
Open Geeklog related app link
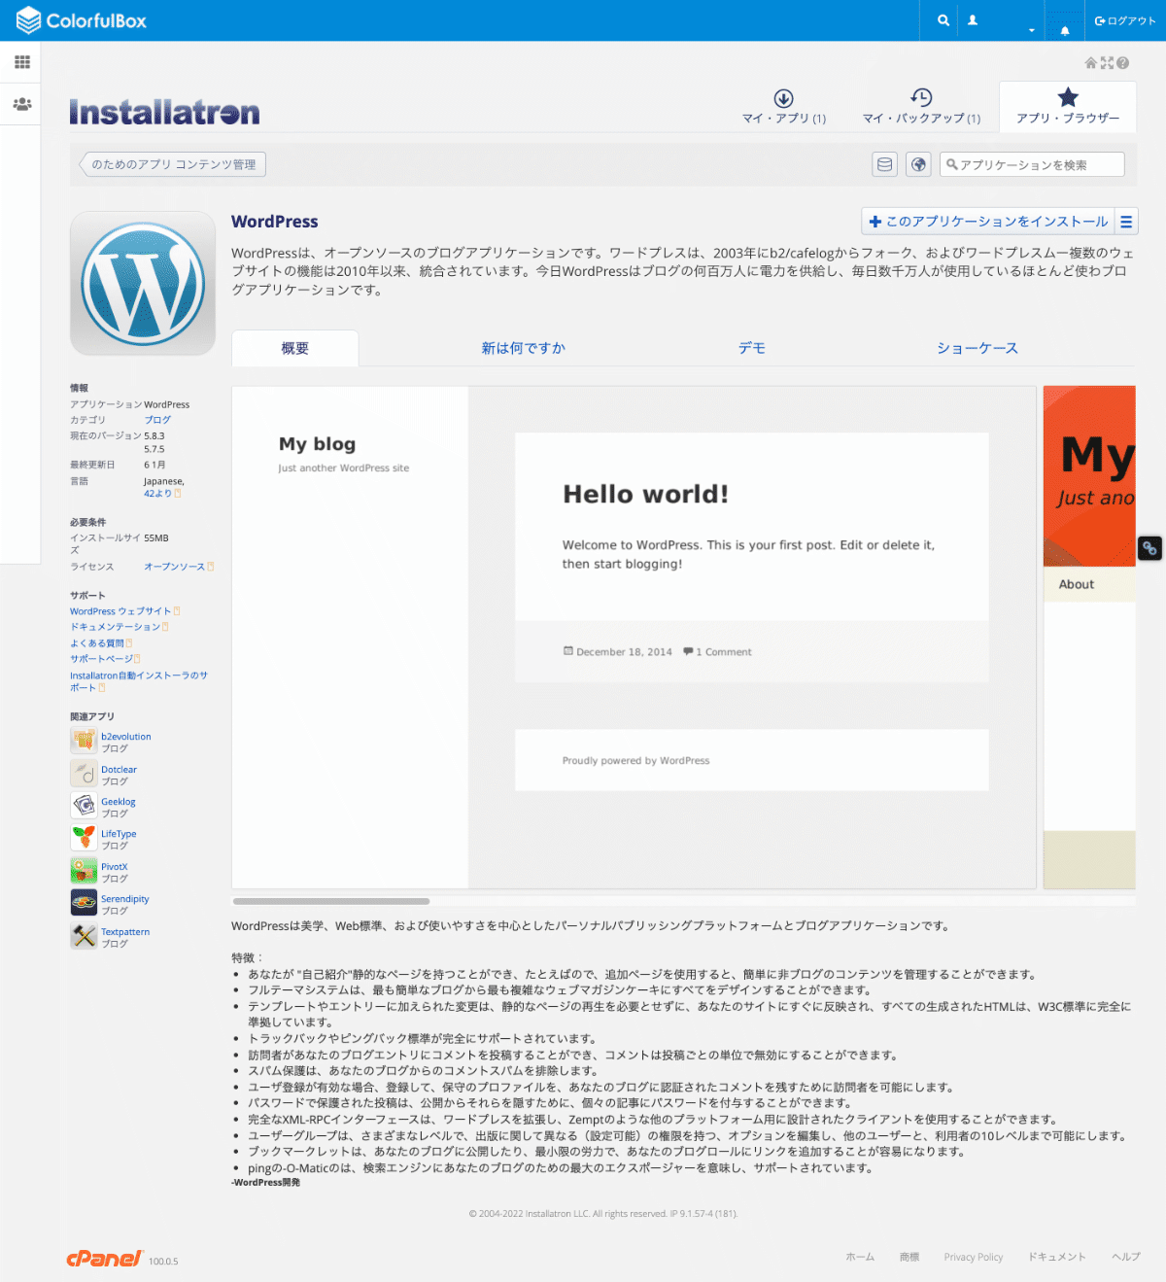(x=119, y=802)
